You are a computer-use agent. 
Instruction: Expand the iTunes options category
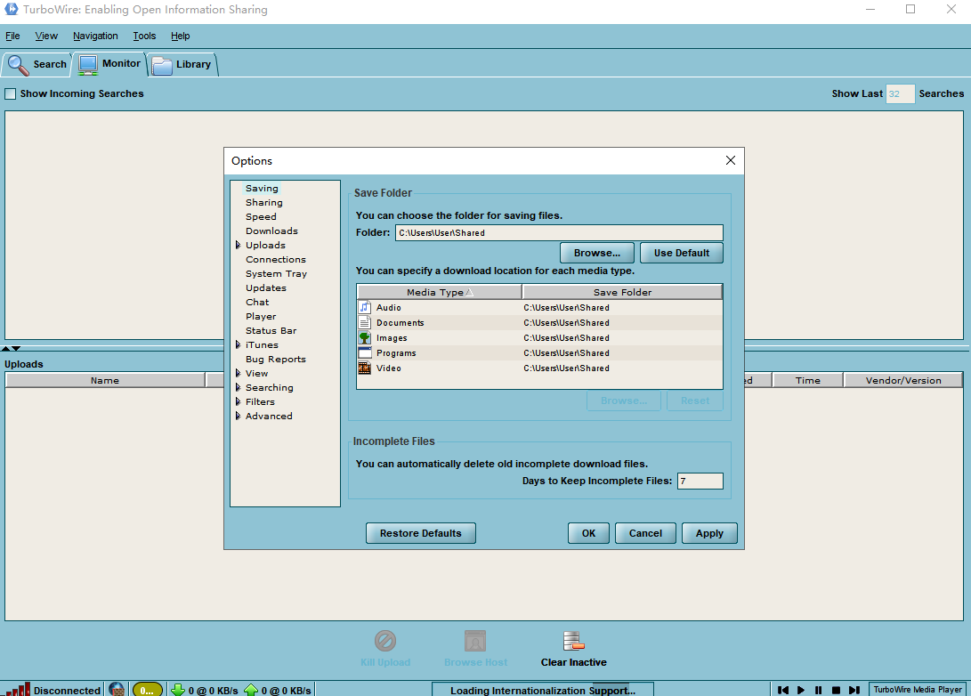point(238,345)
